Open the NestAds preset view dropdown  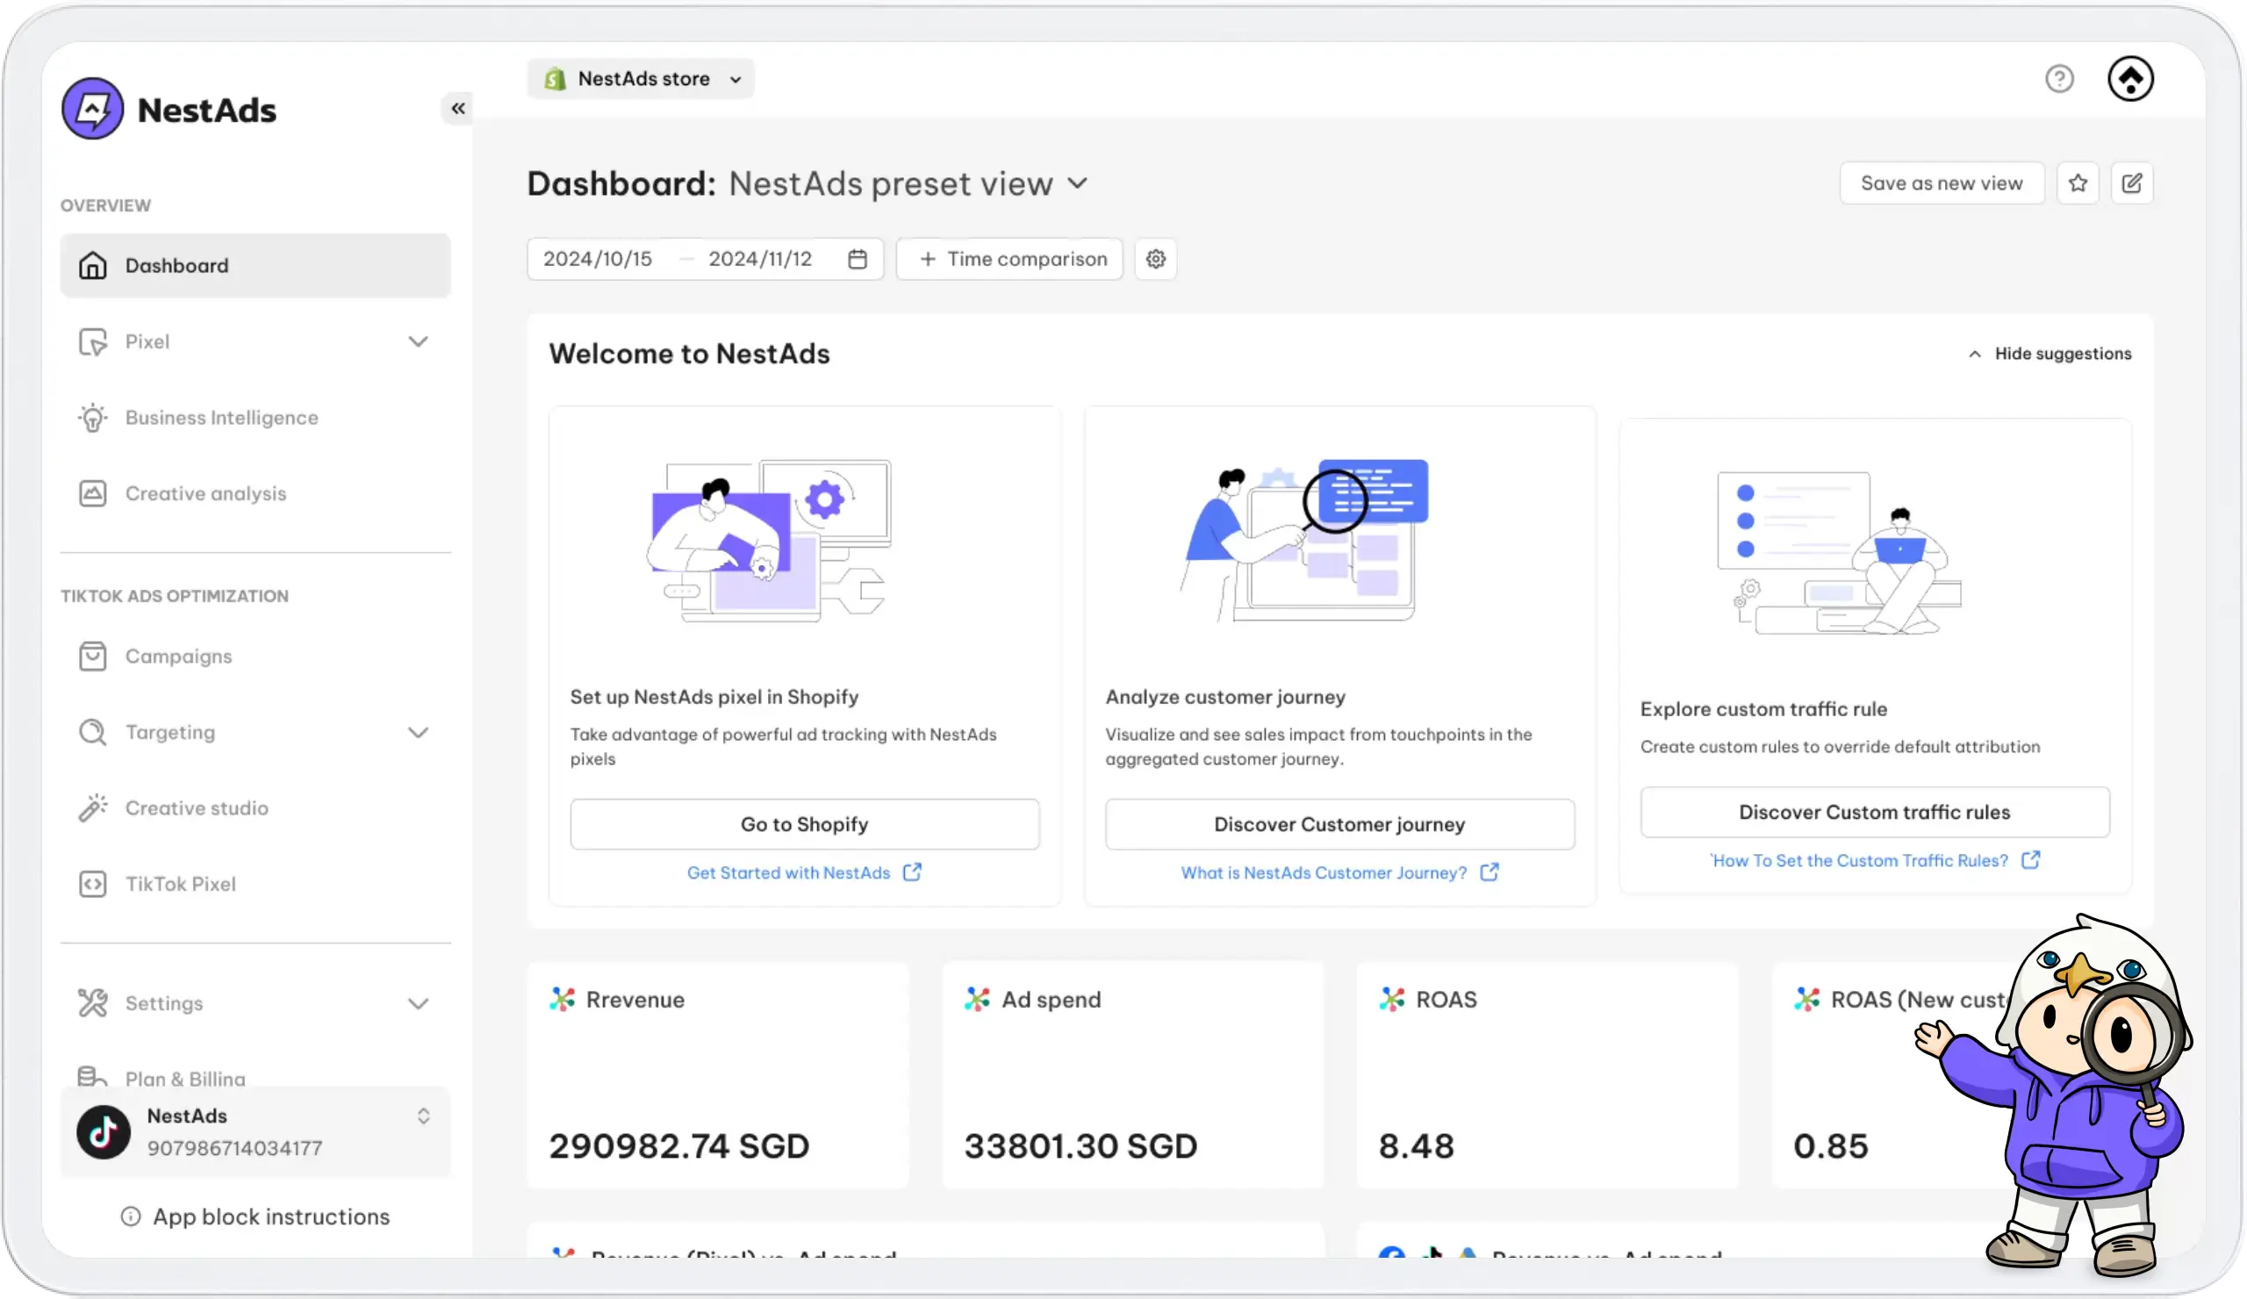click(x=908, y=183)
